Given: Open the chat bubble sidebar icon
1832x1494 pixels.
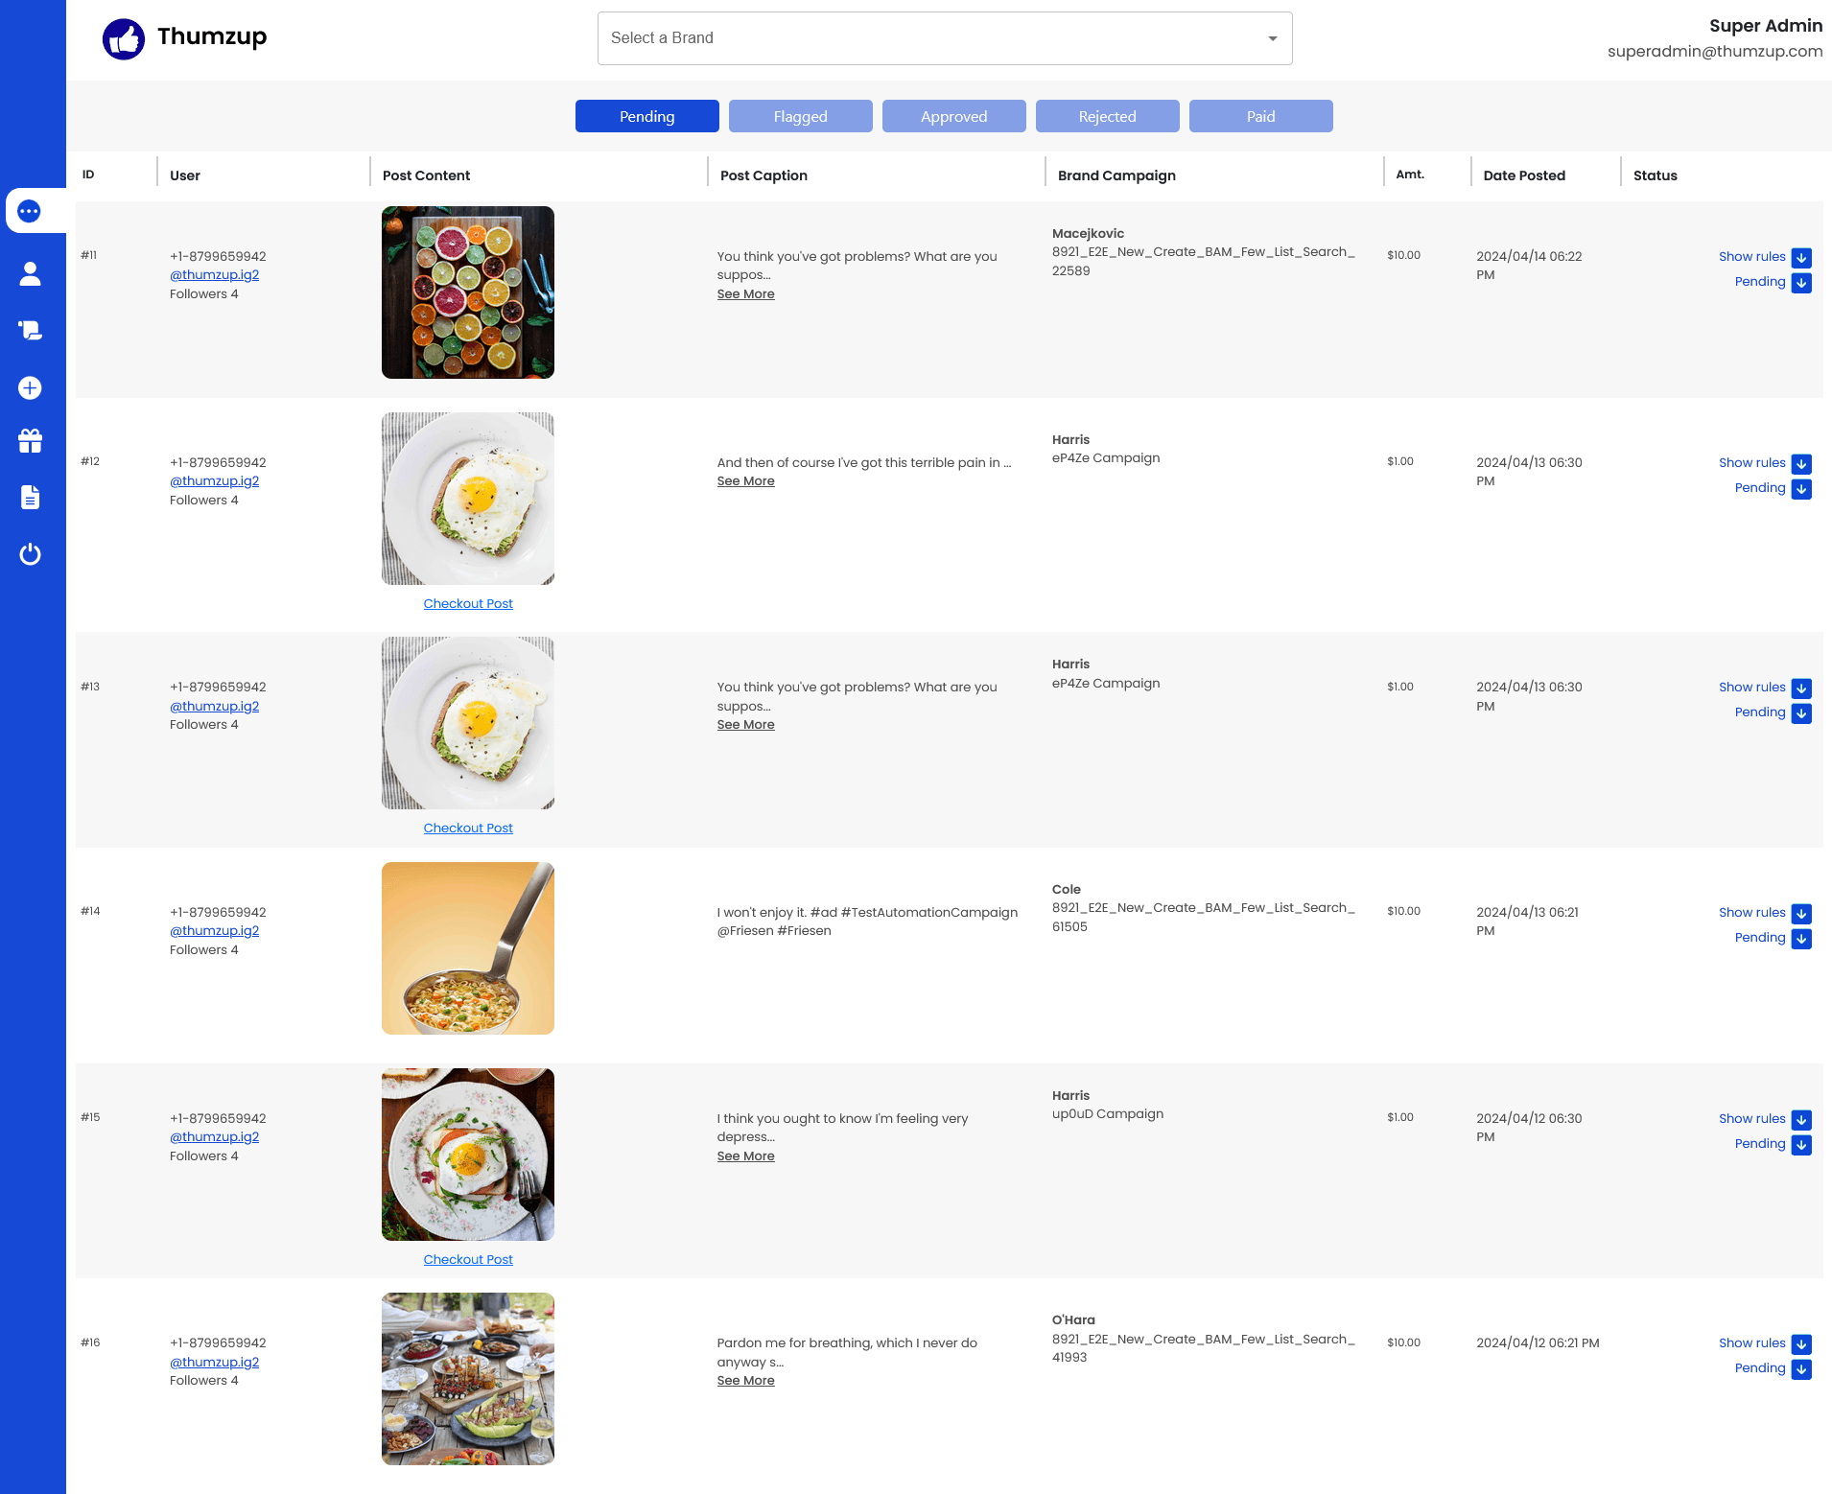Looking at the screenshot, I should (x=30, y=211).
